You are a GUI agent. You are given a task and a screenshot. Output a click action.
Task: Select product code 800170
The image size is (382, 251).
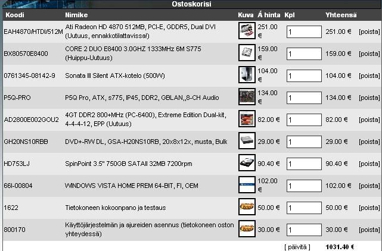tap(14, 230)
